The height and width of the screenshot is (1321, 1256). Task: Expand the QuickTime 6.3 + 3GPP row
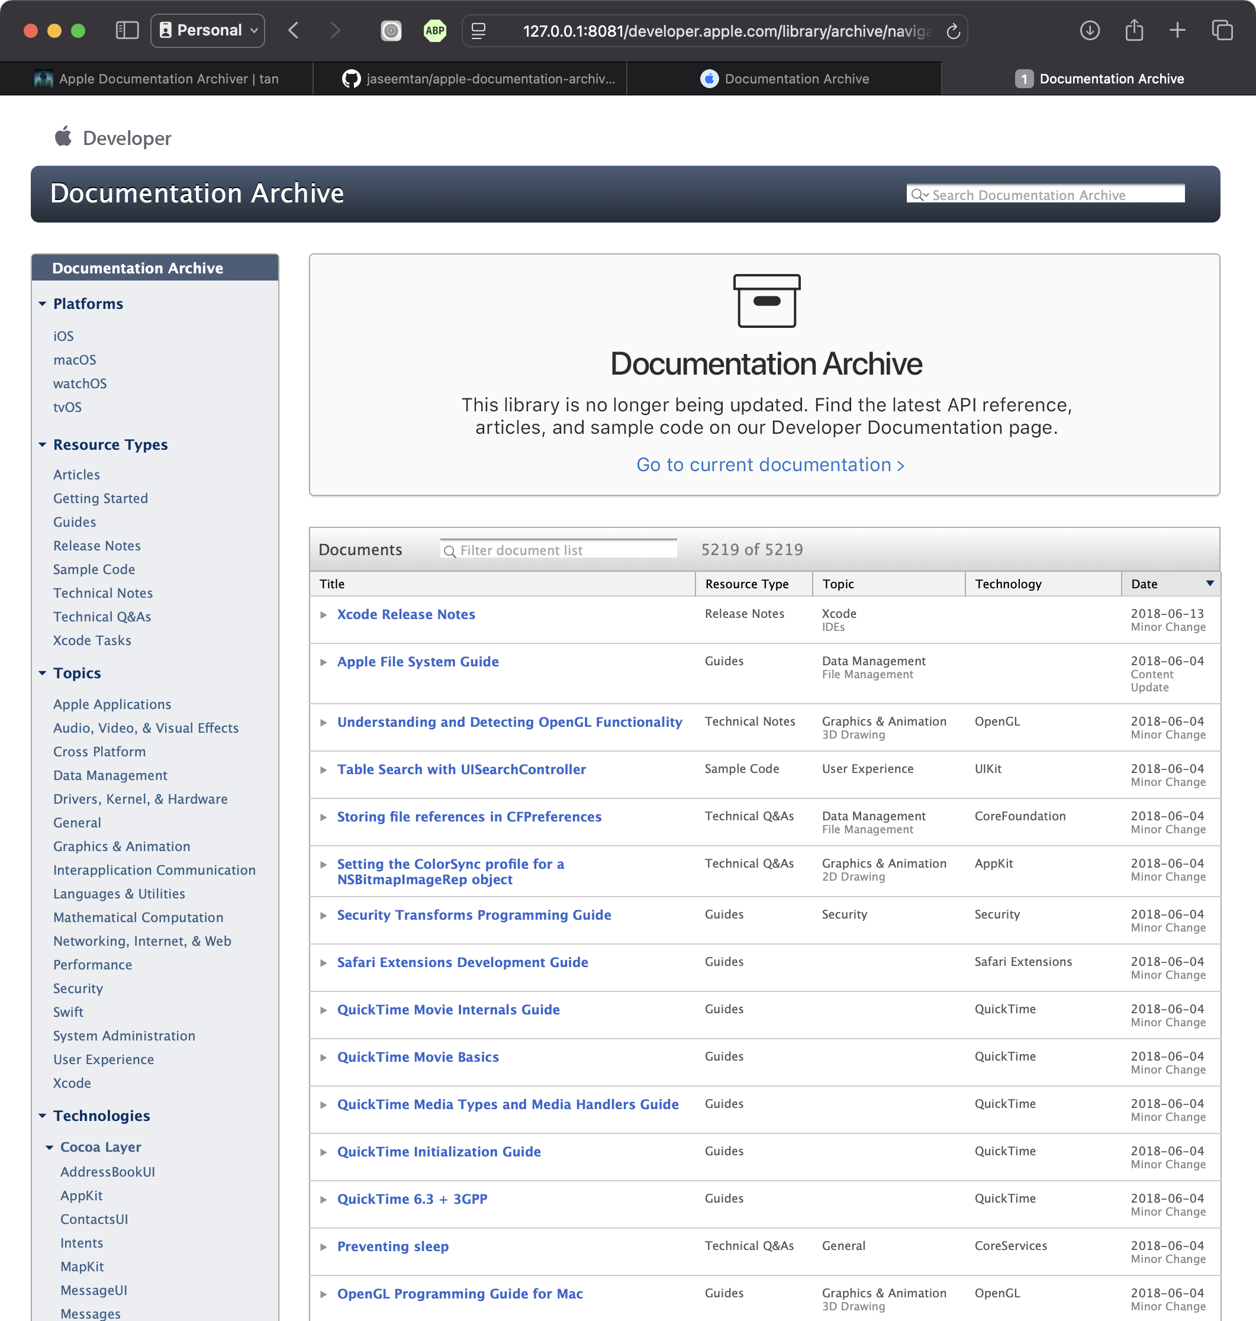click(323, 1199)
